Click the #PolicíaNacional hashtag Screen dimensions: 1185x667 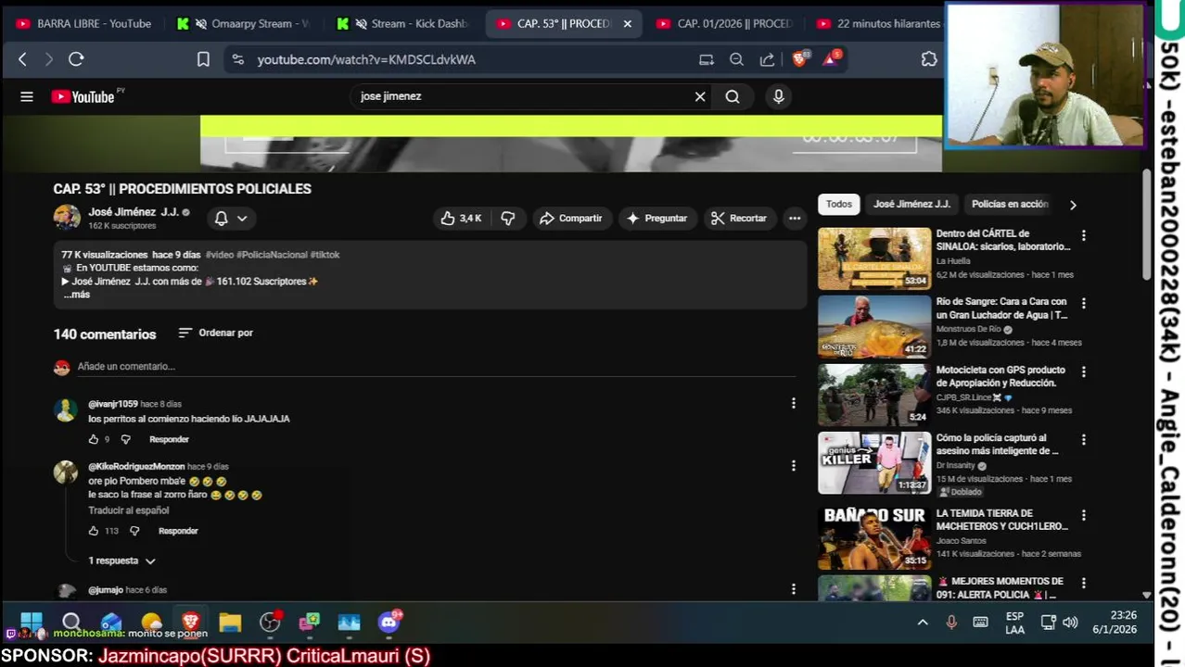coord(272,255)
